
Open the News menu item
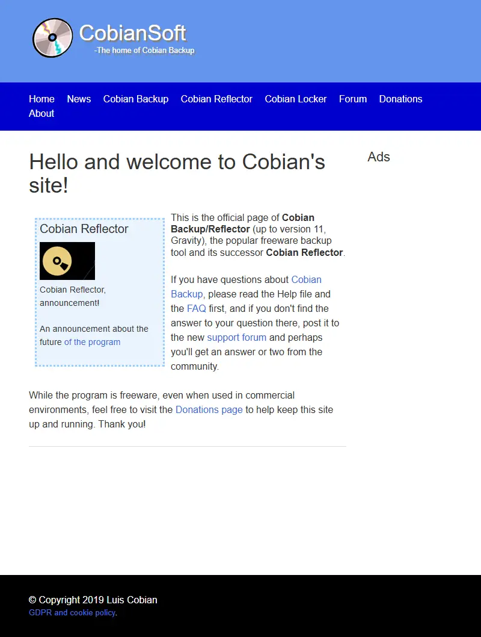(79, 99)
